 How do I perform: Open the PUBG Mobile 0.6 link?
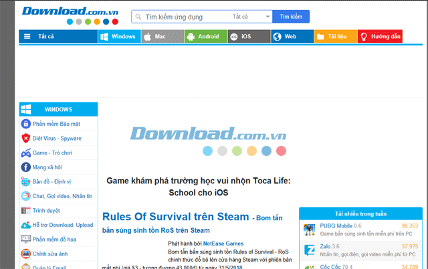(340, 226)
